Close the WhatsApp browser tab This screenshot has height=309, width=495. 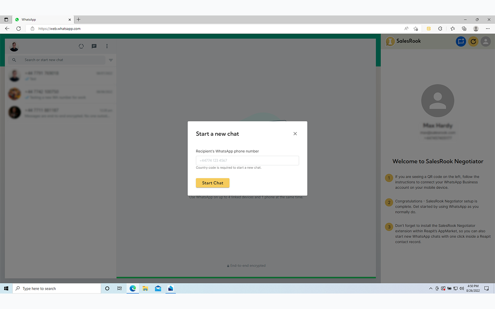(x=70, y=19)
